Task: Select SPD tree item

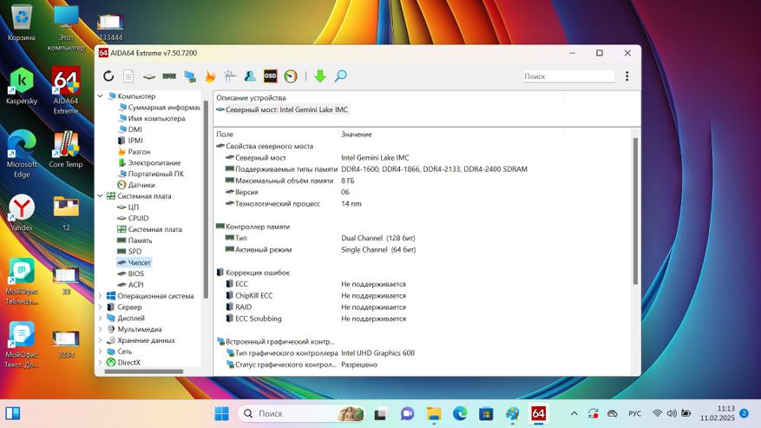Action: [x=129, y=251]
